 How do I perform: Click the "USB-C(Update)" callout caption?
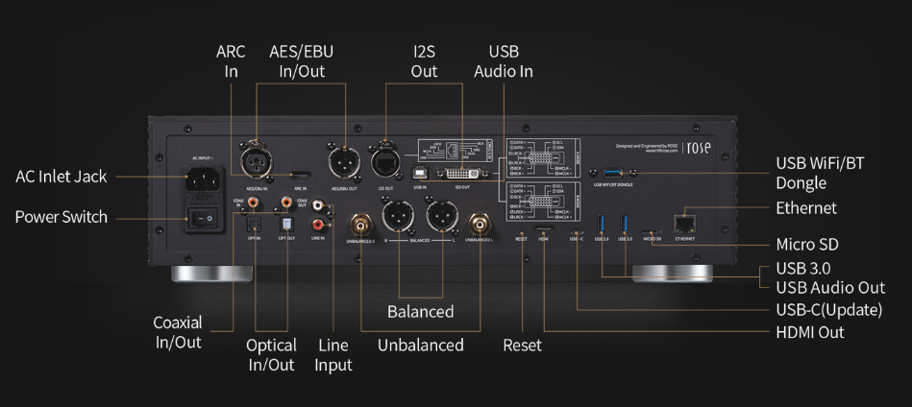pos(828,309)
